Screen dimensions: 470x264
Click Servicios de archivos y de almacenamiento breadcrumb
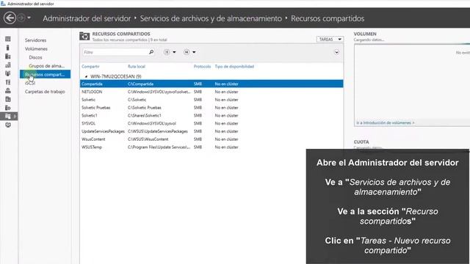pyautogui.click(x=211, y=18)
